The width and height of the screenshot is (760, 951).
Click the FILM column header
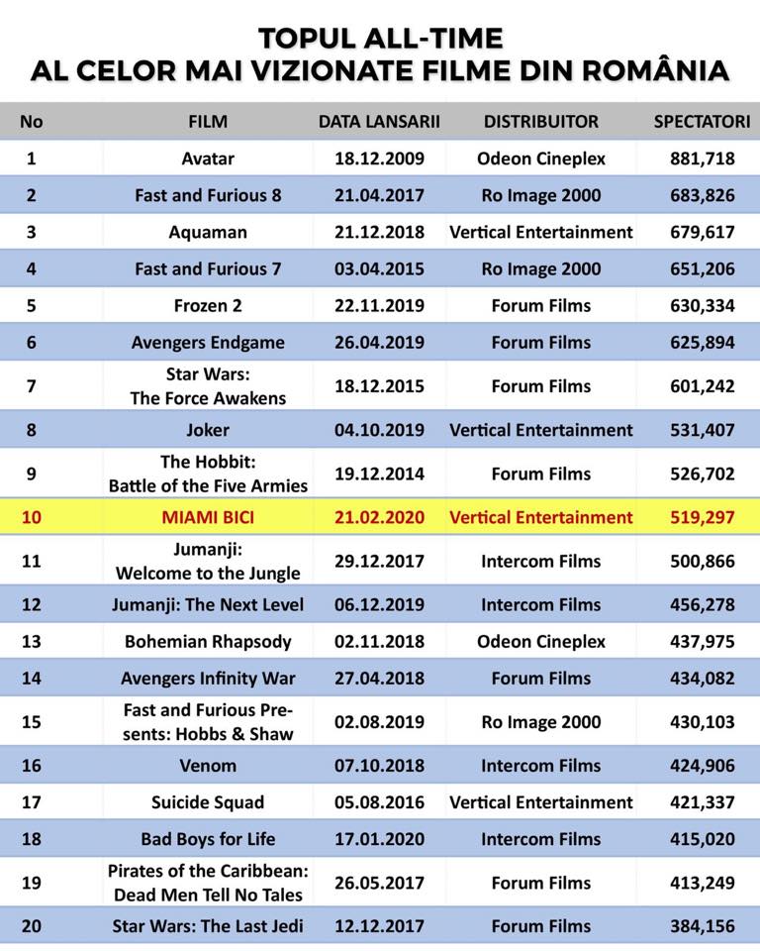[208, 121]
